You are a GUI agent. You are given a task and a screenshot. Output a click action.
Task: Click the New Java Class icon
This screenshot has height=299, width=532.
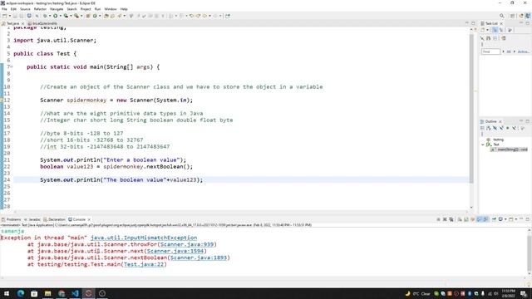tap(95, 16)
